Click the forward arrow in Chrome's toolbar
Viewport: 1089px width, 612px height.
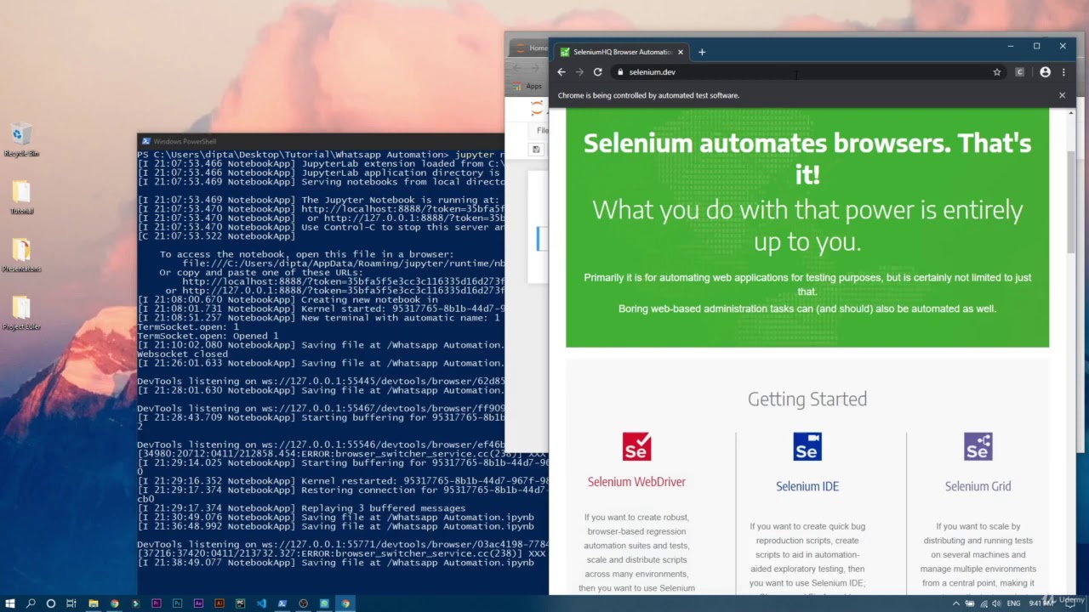[579, 72]
